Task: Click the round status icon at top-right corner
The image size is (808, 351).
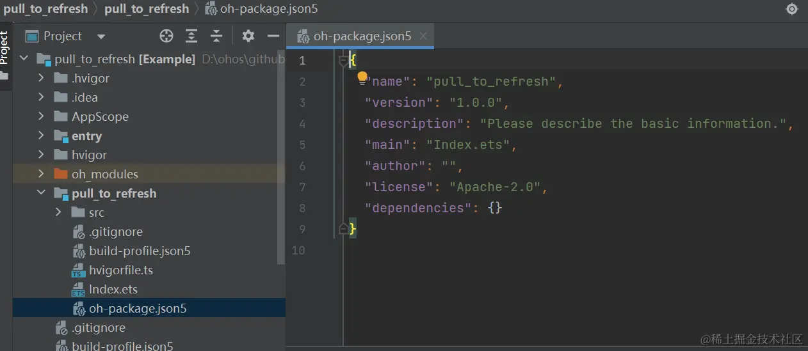Action: tap(792, 9)
